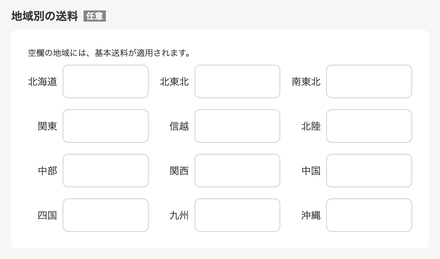Click the 関西 shipping fee input field
This screenshot has height=259, width=440.
point(237,171)
